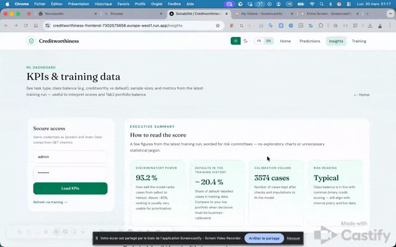Open the Predictions nav tab

click(309, 41)
